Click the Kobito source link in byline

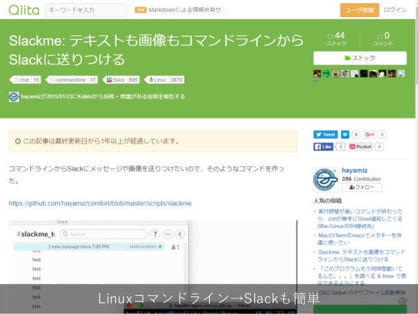[85, 96]
